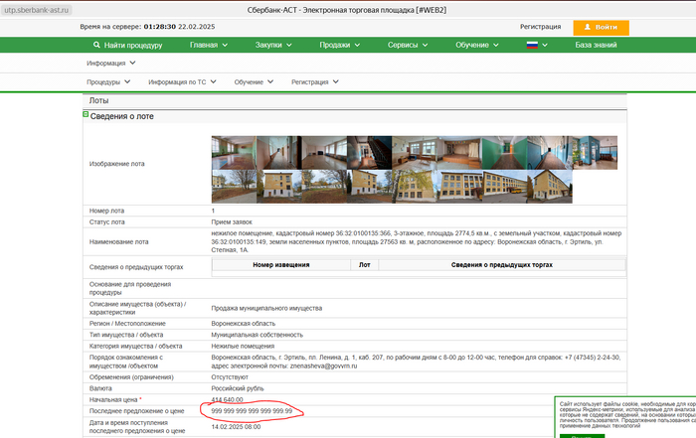Click the Найти процедуру search option
Viewport: 696px width, 438px height.
point(128,45)
